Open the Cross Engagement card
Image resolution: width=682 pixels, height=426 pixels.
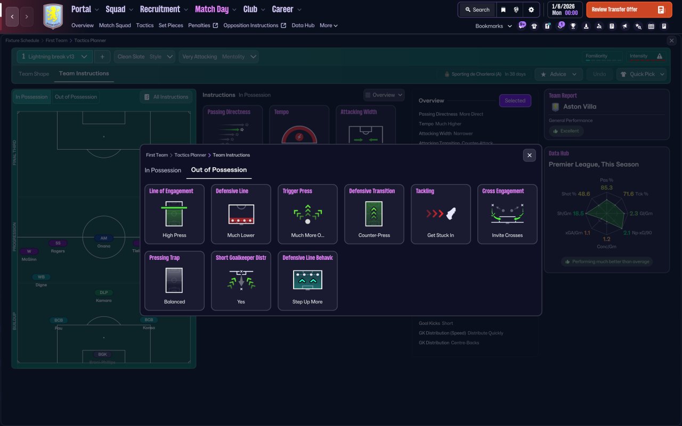point(507,214)
